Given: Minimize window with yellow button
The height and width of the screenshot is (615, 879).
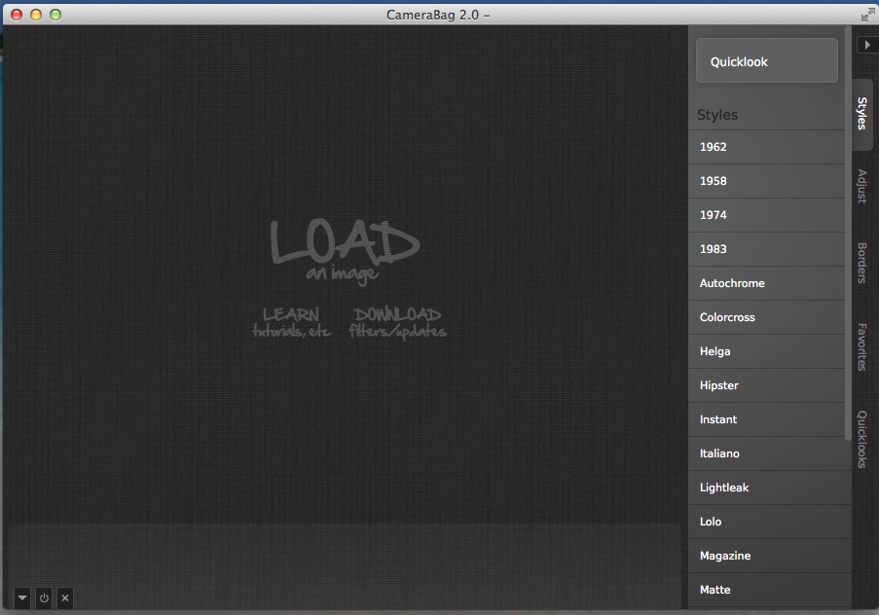Looking at the screenshot, I should click(36, 15).
